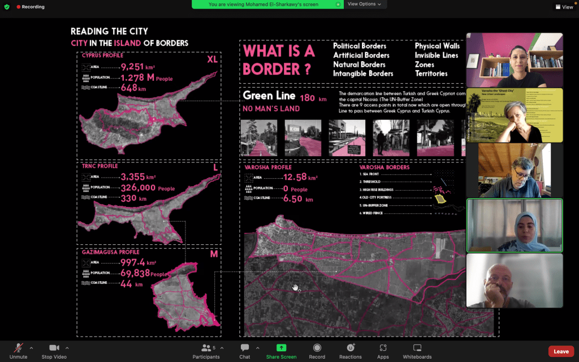Viewport: 579px width, 362px height.
Task: Click the red Recording indicator
Action: click(31, 7)
